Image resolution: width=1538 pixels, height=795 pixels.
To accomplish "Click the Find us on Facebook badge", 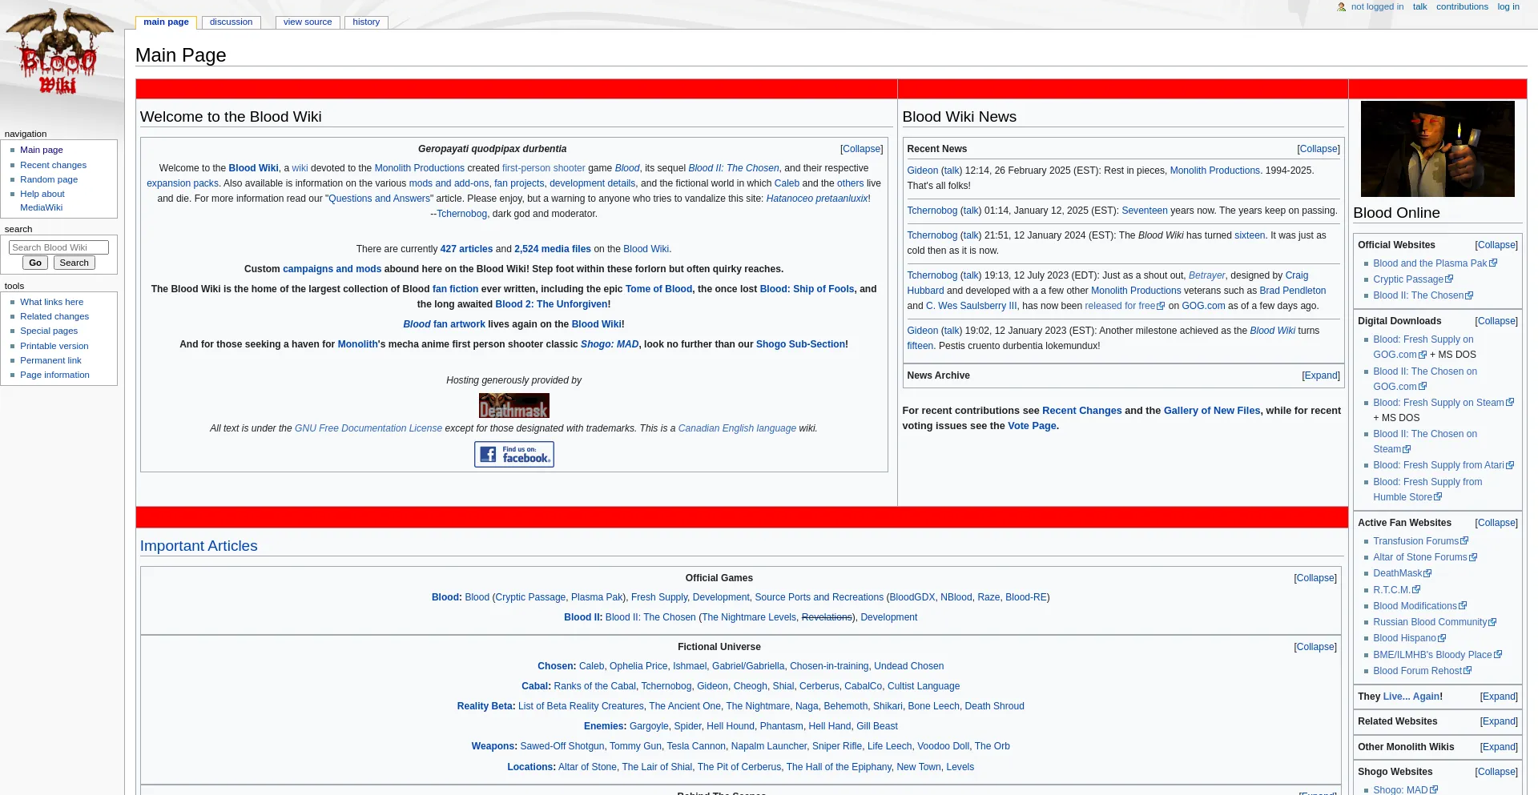I will [513, 455].
